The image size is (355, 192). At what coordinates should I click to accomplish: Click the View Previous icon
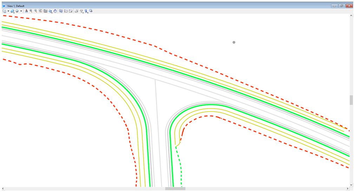click(66, 11)
